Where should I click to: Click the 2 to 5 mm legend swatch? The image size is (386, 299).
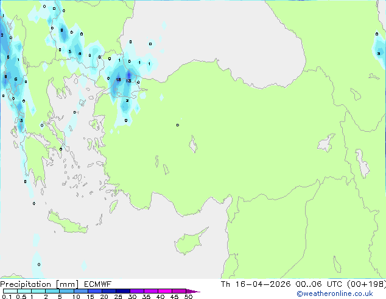click(52, 291)
